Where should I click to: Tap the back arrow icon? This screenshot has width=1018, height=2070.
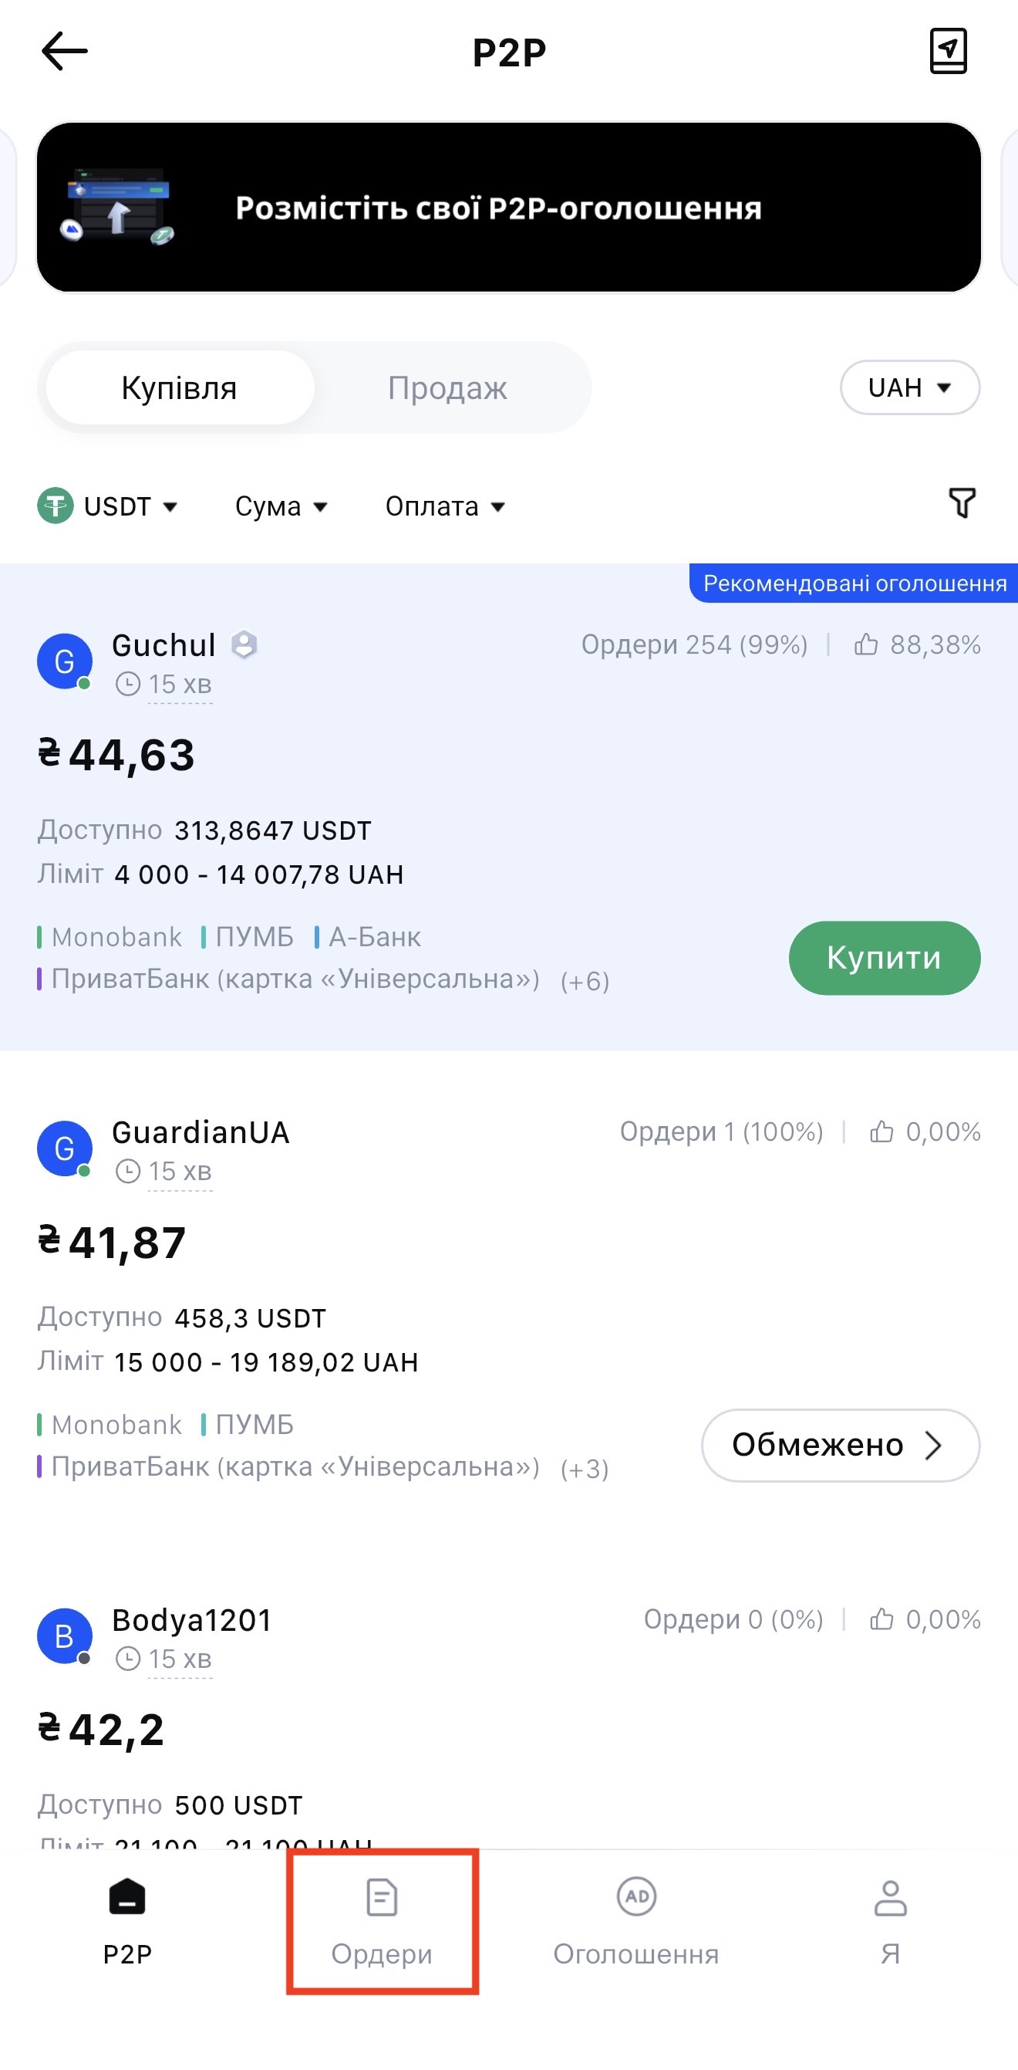point(64,52)
